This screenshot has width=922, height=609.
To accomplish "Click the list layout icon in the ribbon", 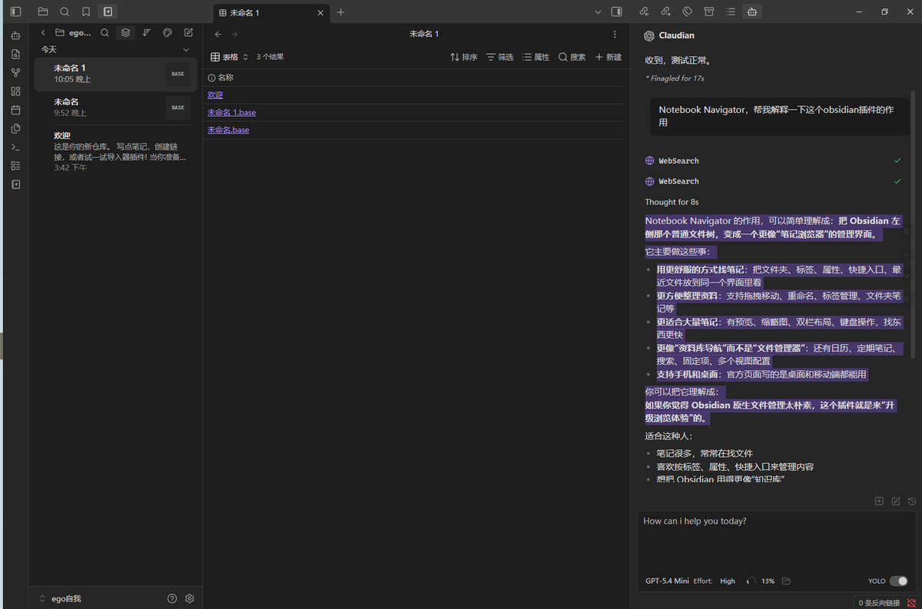I will click(x=16, y=166).
